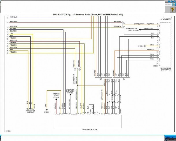Screen dimensions: 176x141
Task: Open the yellow question mark Help button
Action: (x=173, y=10)
